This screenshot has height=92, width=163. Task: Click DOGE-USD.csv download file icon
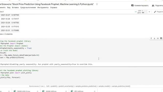point(43,91)
